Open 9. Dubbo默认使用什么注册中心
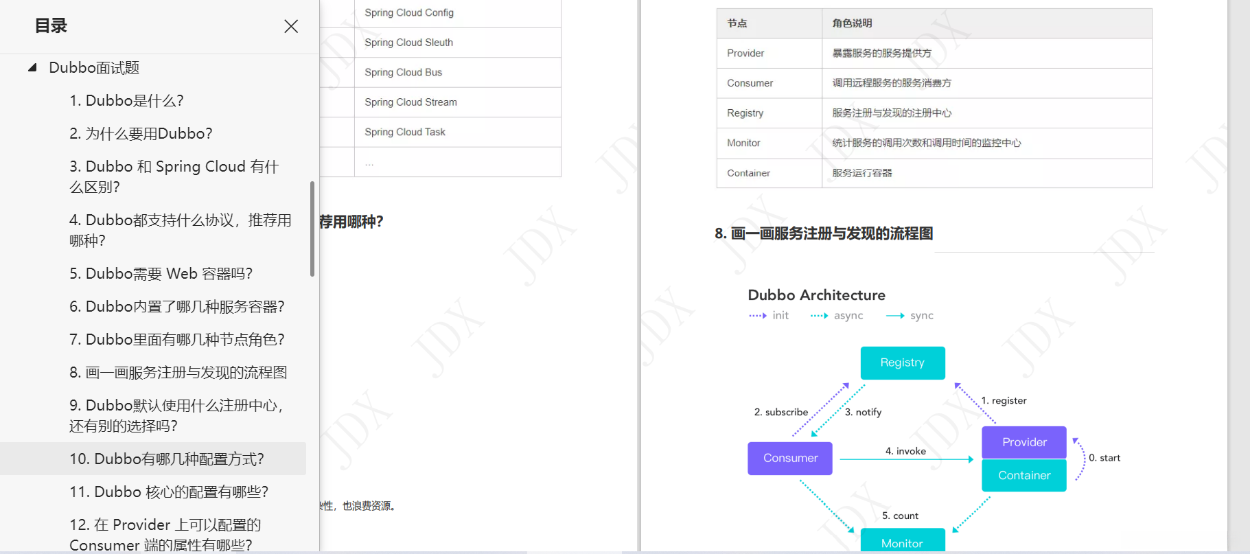This screenshot has height=554, width=1250. [176, 415]
